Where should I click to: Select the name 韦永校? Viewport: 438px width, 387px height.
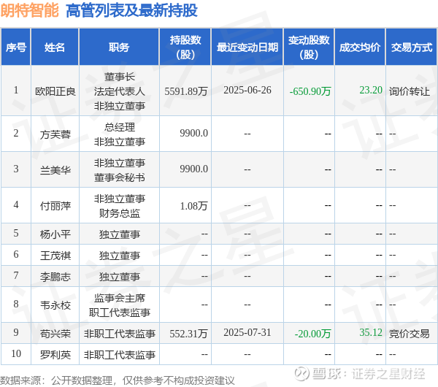tap(55, 305)
